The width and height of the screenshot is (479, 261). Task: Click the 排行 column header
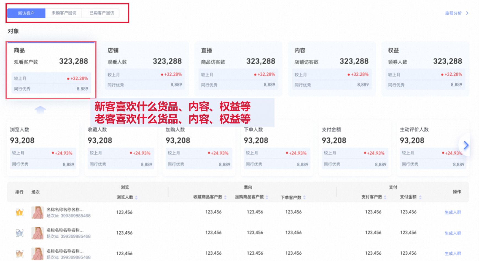(19, 192)
